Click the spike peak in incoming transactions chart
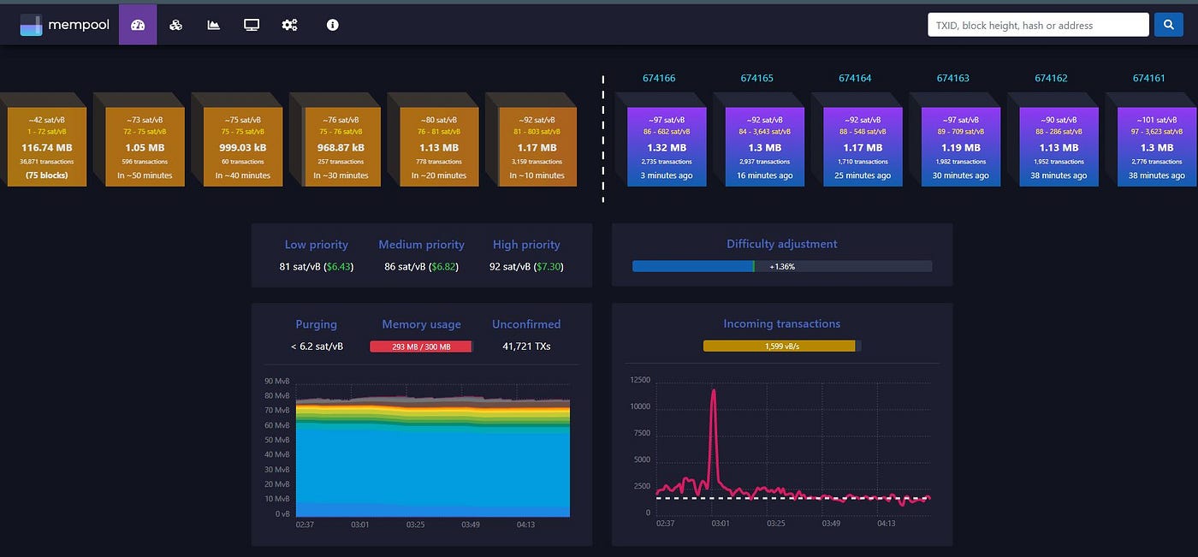Viewport: 1198px width, 557px height. pyautogui.click(x=714, y=391)
